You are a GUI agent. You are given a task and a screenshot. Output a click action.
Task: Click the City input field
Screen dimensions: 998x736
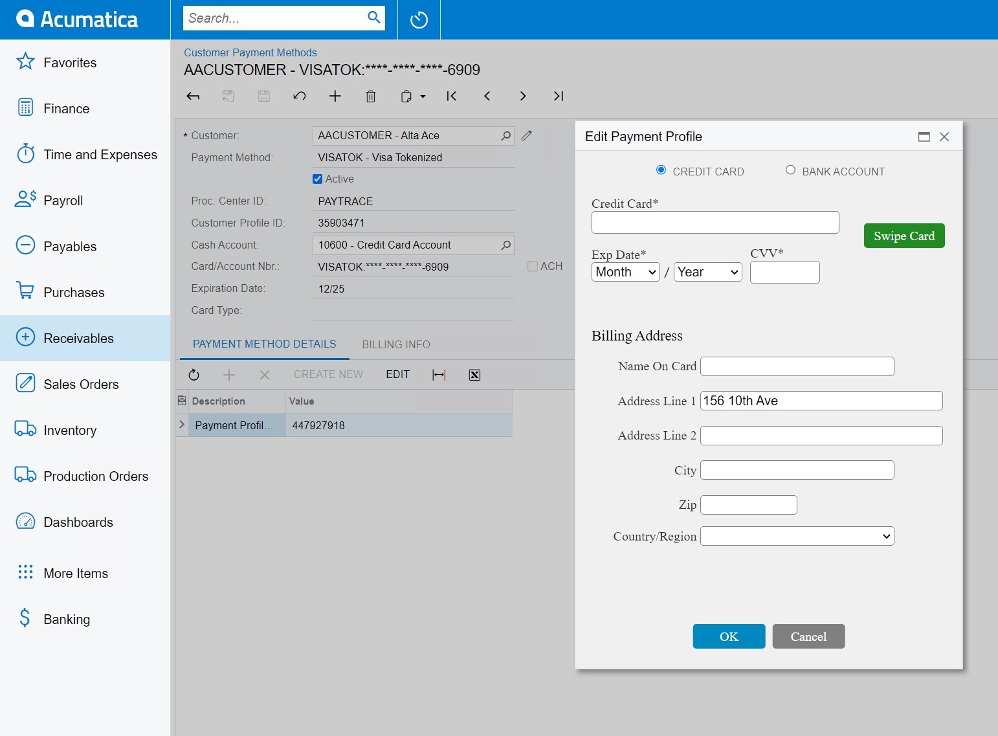797,470
